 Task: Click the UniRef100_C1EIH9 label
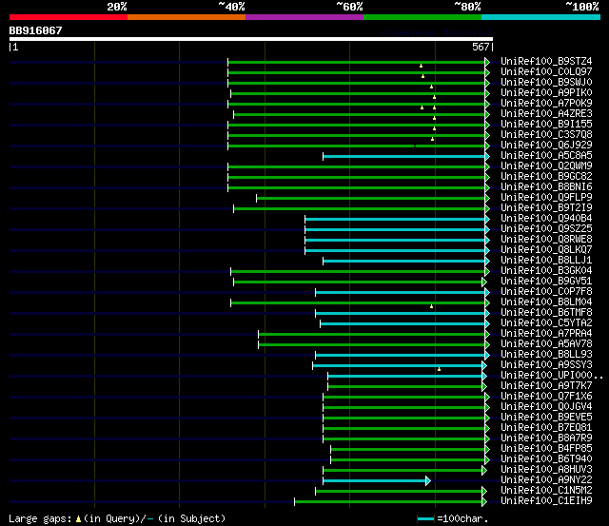(x=546, y=501)
